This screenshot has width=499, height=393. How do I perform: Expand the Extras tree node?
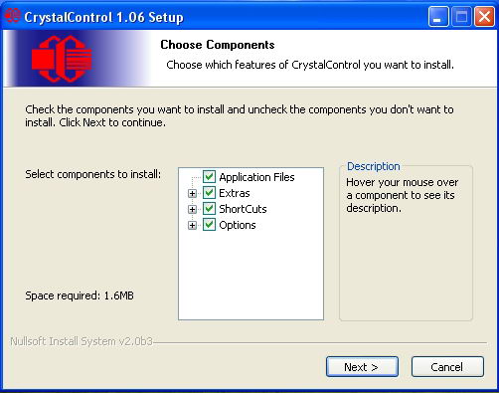coord(192,193)
